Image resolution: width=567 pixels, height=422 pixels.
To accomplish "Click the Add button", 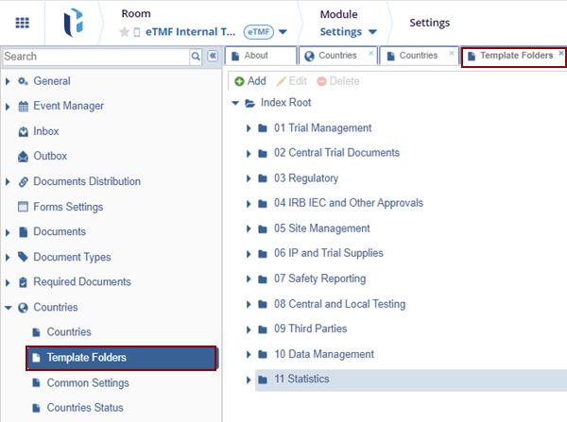I will pos(250,81).
